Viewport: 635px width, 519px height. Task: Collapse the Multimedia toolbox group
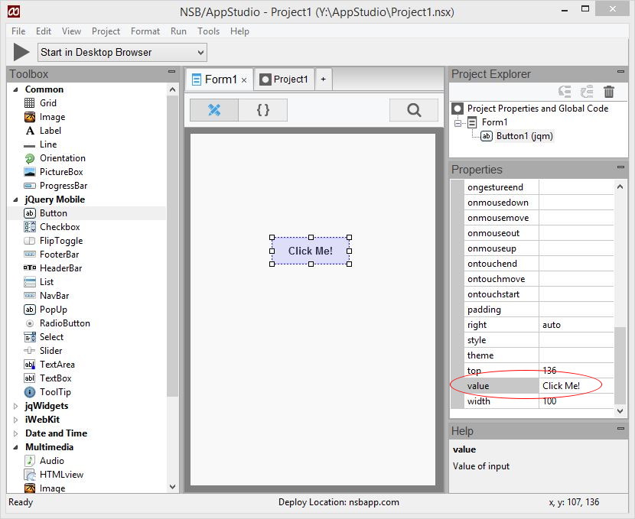[16, 447]
